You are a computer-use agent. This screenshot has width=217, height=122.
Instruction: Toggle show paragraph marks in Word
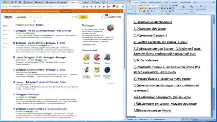pos(173,11)
